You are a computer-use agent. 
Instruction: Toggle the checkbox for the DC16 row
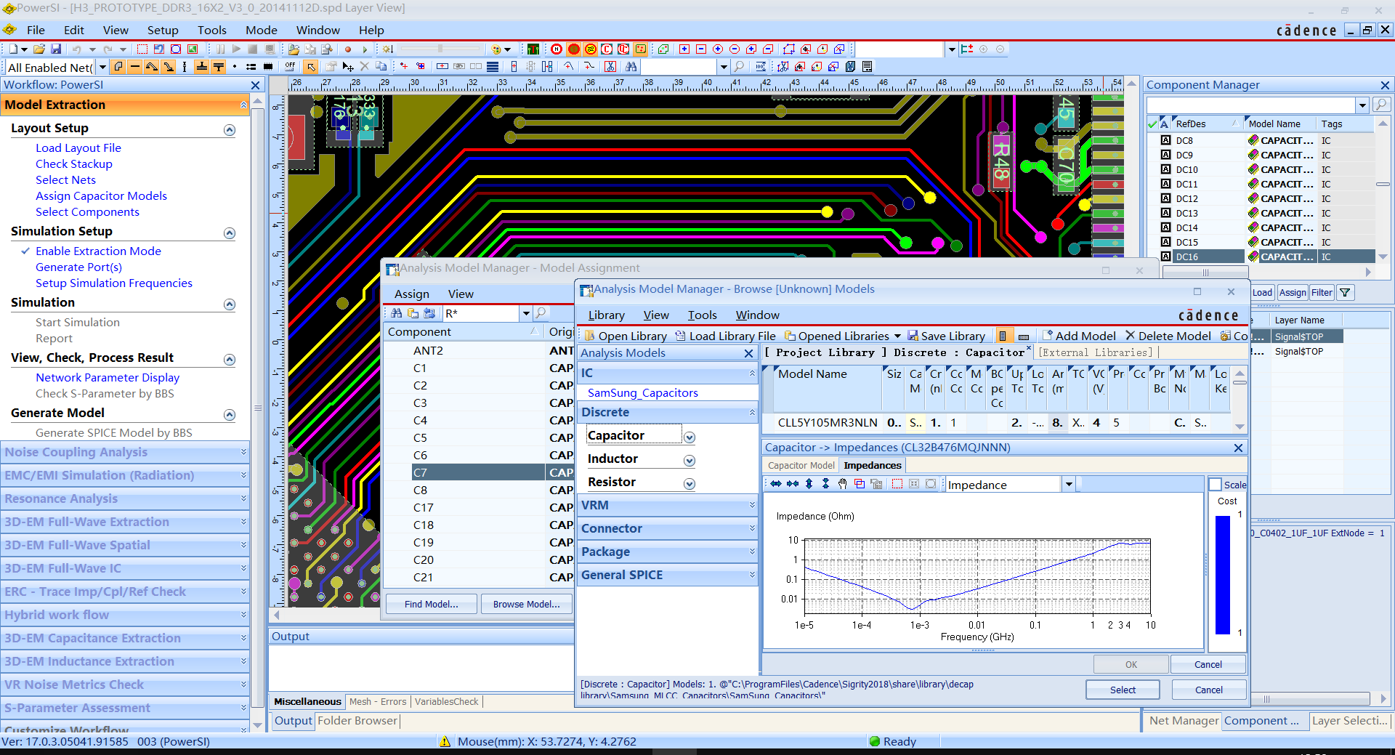tap(1165, 257)
